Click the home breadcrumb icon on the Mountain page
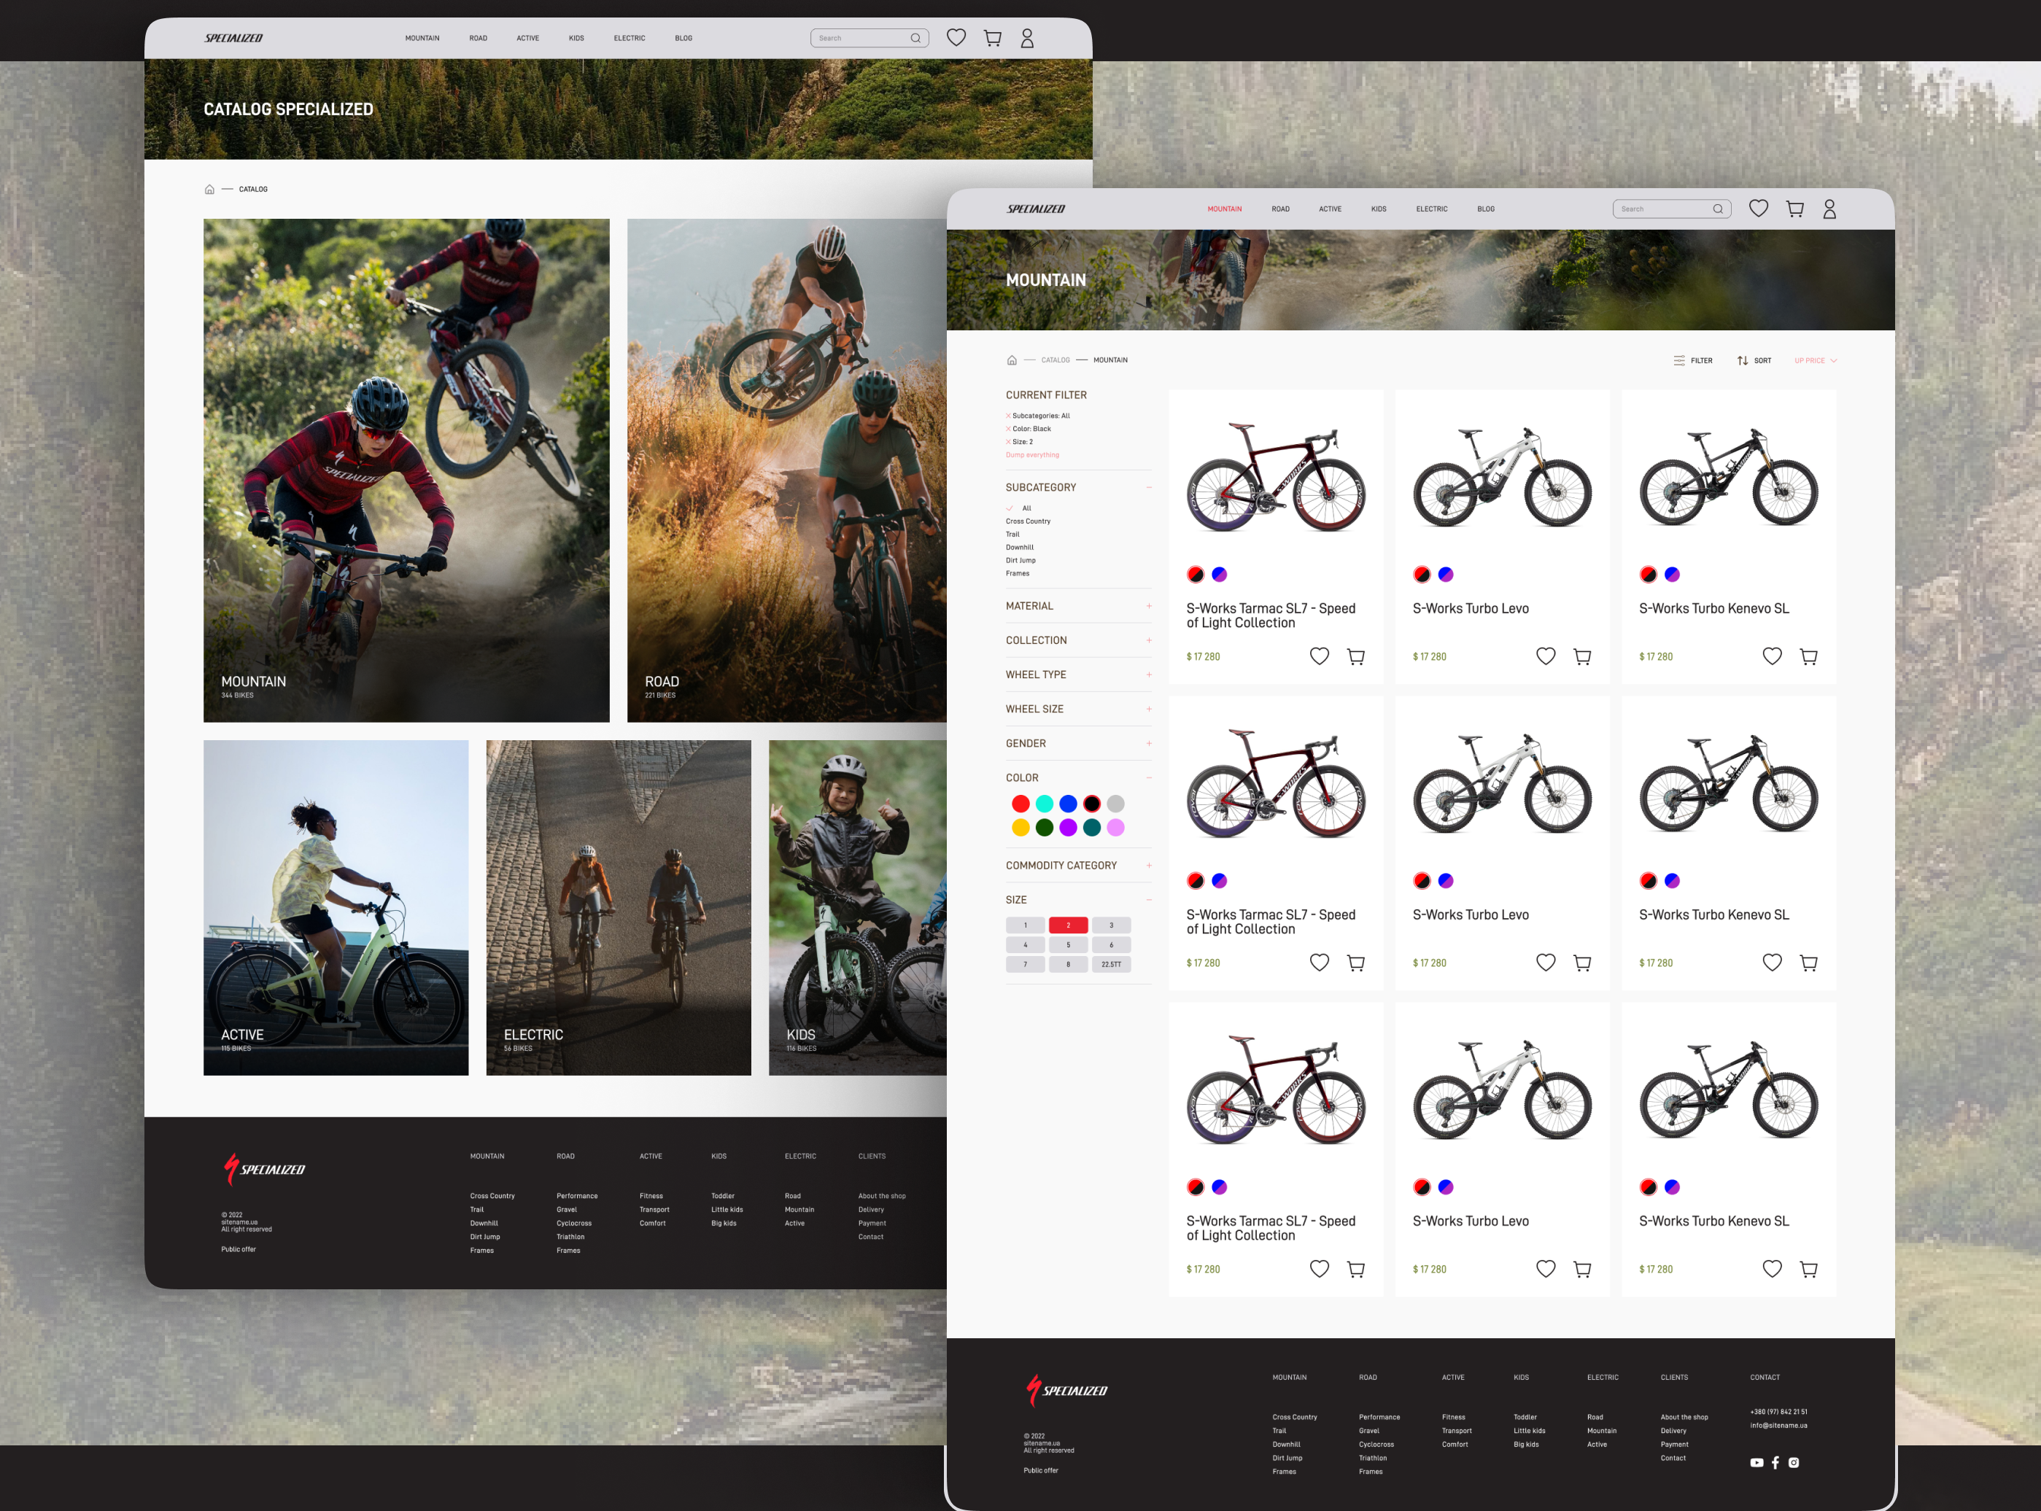The height and width of the screenshot is (1511, 2041). (x=1011, y=360)
